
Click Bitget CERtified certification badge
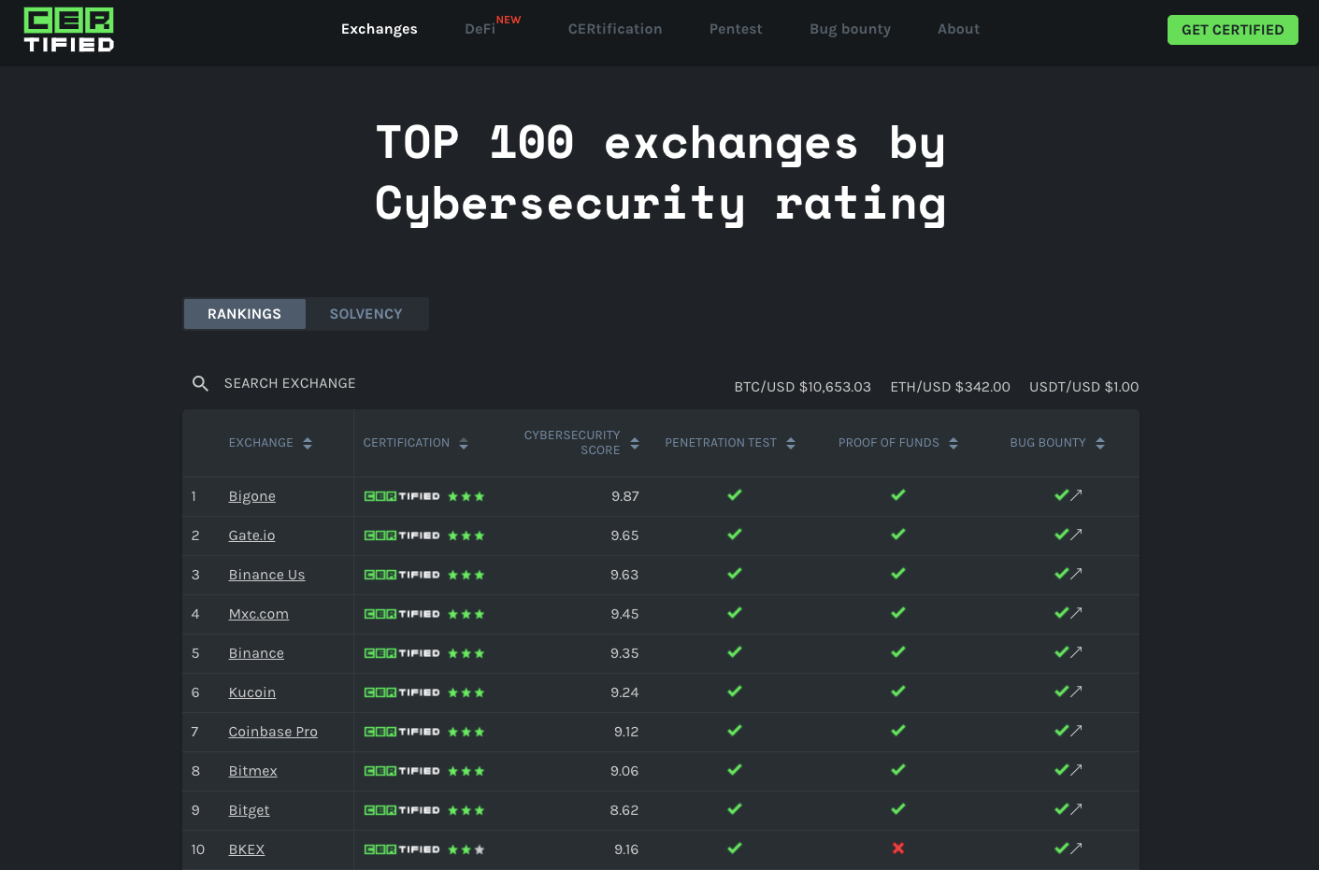tap(424, 810)
